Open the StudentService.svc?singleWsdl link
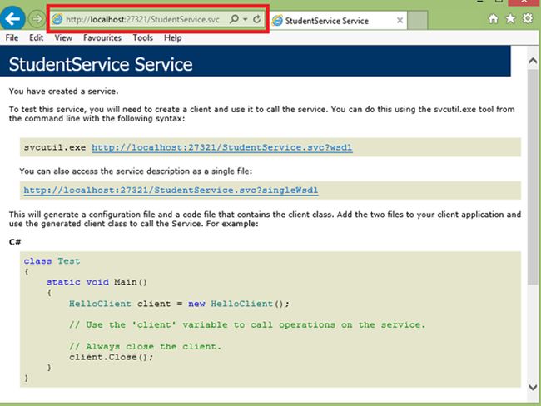 (x=171, y=191)
